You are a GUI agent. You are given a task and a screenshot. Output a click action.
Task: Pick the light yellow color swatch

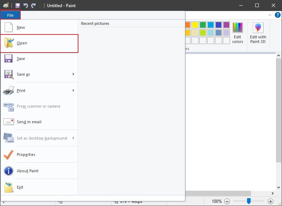(x=195, y=33)
